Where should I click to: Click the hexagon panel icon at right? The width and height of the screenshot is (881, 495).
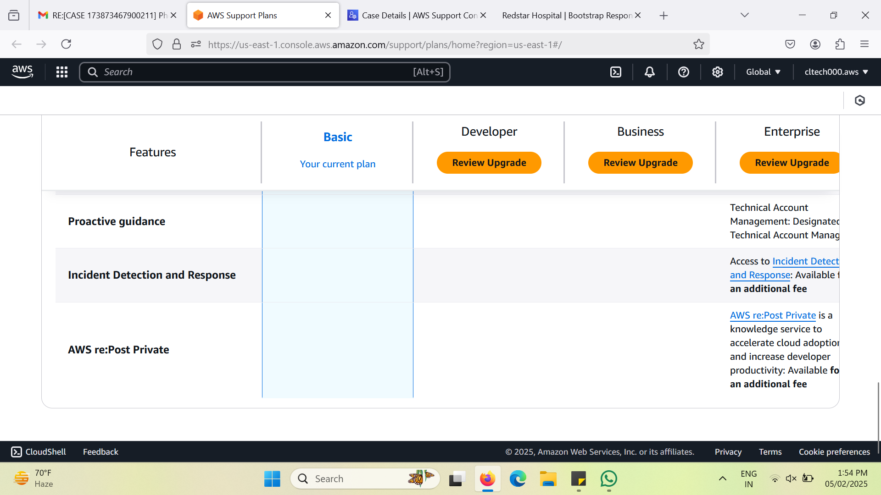pyautogui.click(x=860, y=100)
